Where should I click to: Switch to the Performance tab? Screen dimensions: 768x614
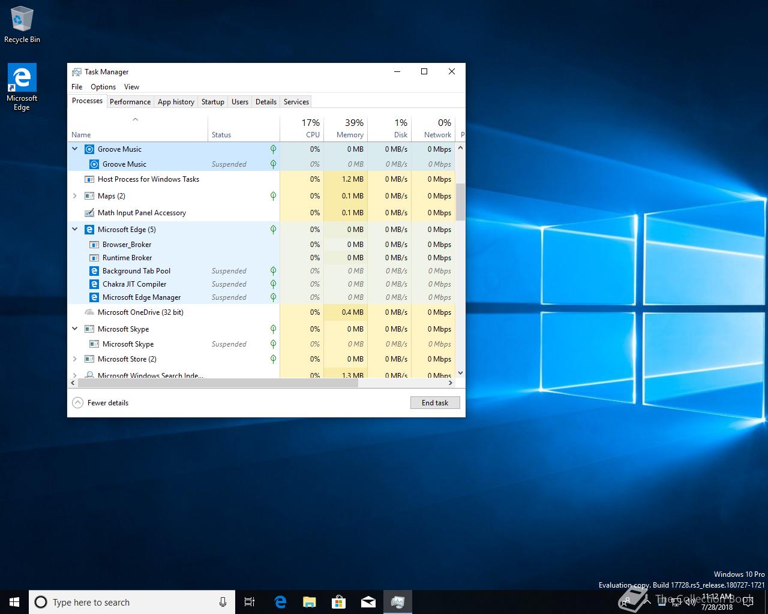pyautogui.click(x=130, y=102)
